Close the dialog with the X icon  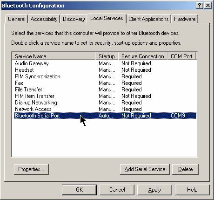(208, 6)
